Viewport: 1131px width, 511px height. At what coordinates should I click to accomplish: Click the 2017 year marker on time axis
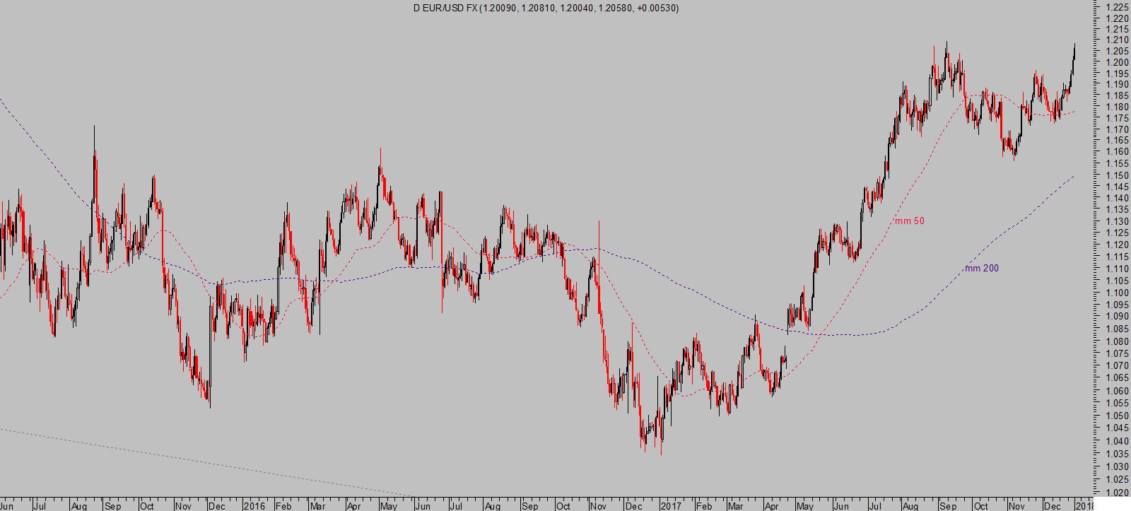click(670, 506)
